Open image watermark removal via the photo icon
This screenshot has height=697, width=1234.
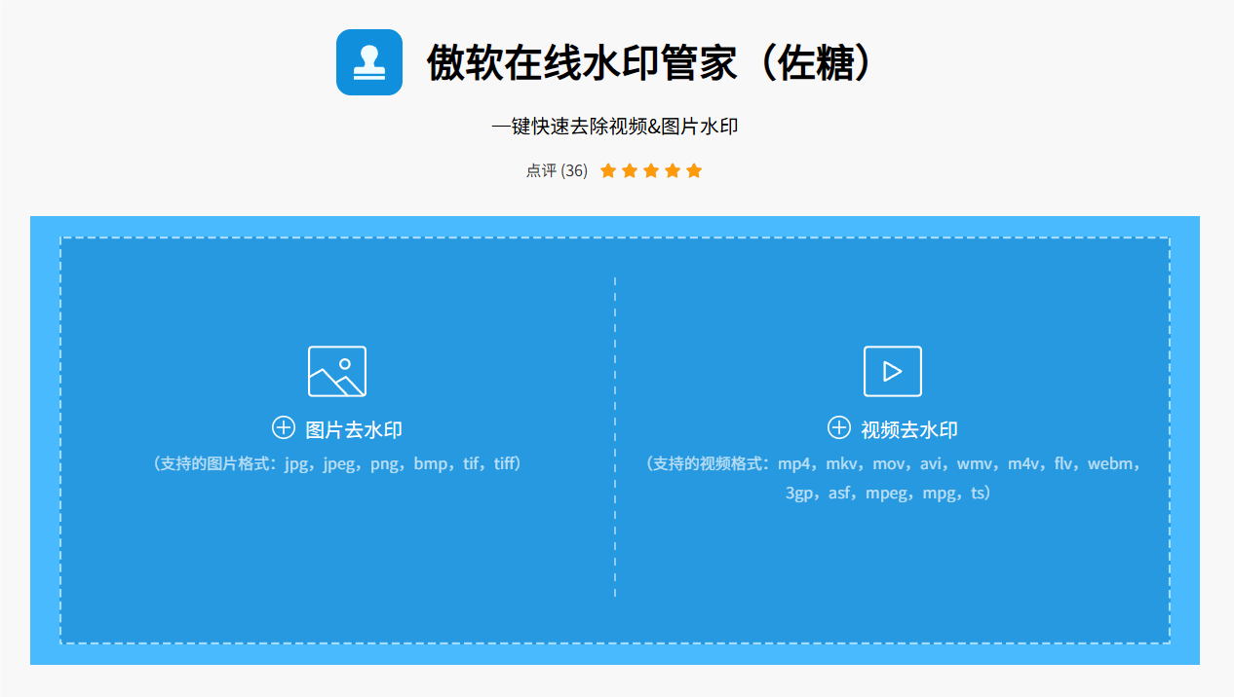(335, 371)
